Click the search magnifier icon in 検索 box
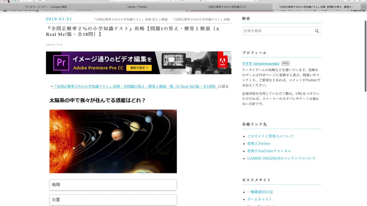Viewport: 367px width, 206px height. tap(317, 31)
